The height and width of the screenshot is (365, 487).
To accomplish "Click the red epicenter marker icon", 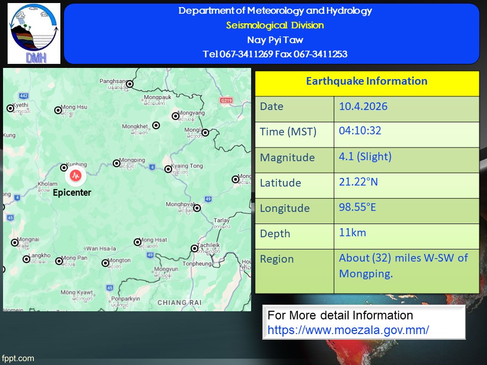I will 76,176.
